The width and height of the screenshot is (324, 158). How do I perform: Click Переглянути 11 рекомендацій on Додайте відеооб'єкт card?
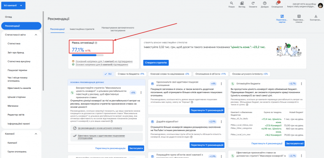pyautogui.click(x=207, y=145)
